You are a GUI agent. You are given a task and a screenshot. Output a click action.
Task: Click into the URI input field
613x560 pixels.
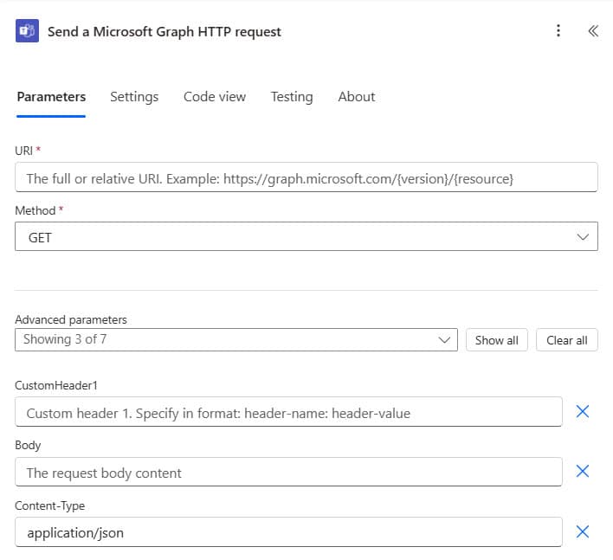(x=306, y=177)
